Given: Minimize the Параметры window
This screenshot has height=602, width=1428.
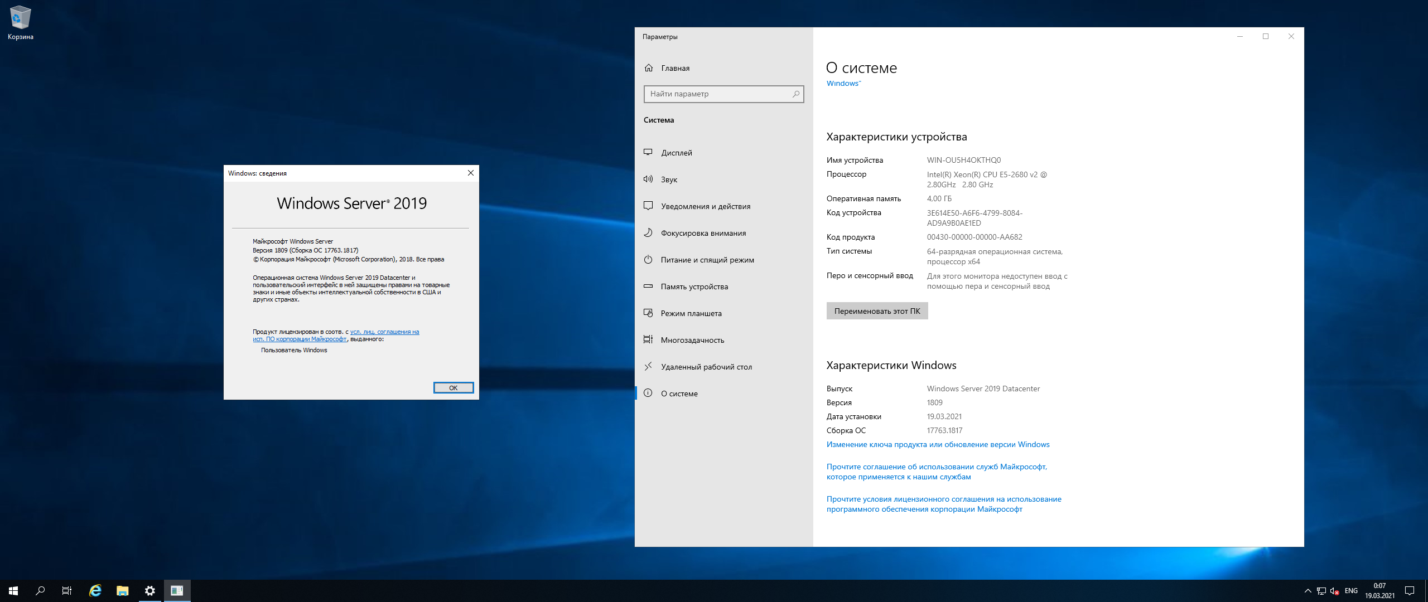Looking at the screenshot, I should pos(1240,36).
